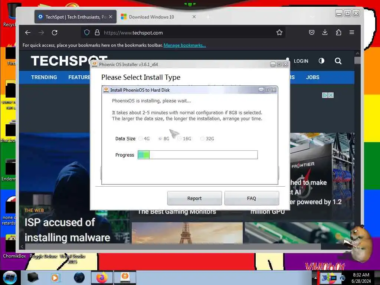380x285 pixels.
Task: Open the Windows Start orb
Action: click(x=10, y=278)
